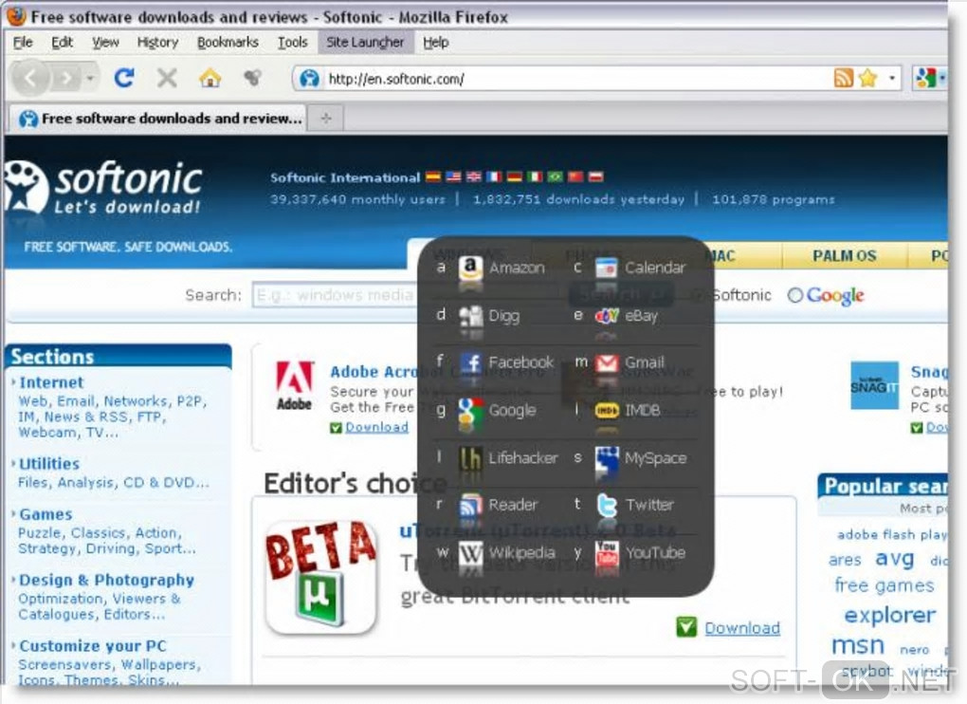Select the Italian flag in Softonic International
This screenshot has height=704, width=967.
535,177
